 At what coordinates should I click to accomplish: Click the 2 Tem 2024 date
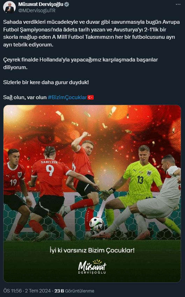click(38, 291)
